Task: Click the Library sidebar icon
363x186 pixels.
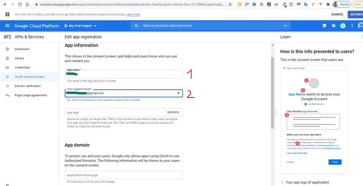Action: [x=7, y=58]
